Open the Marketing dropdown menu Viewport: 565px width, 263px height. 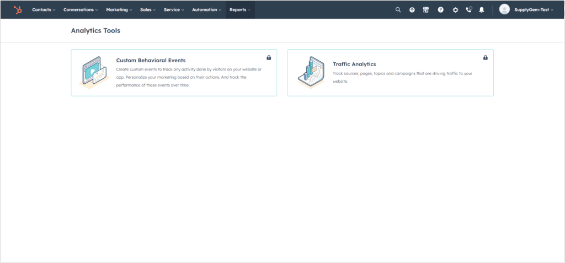119,10
